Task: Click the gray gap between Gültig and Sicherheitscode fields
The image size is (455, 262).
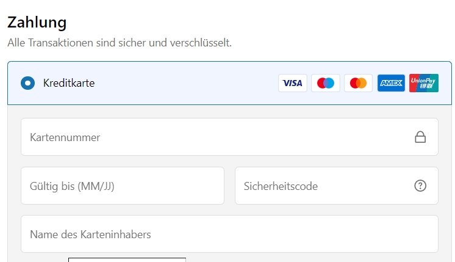Action: point(229,186)
